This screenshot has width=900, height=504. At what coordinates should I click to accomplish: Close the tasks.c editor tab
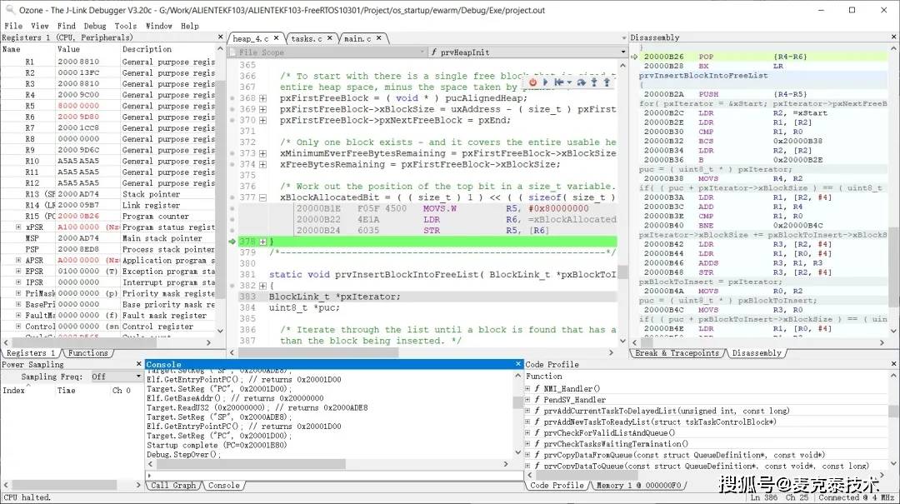(x=330, y=39)
